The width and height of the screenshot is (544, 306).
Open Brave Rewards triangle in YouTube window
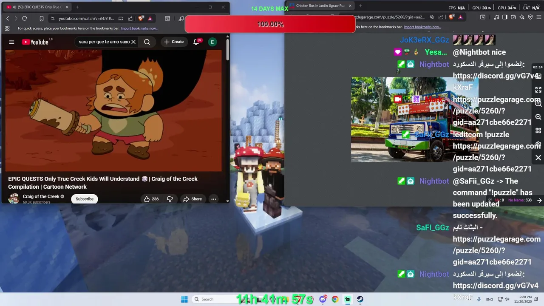(x=150, y=18)
